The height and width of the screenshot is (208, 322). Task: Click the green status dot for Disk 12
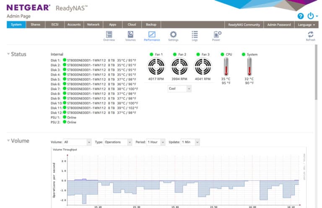[65, 112]
